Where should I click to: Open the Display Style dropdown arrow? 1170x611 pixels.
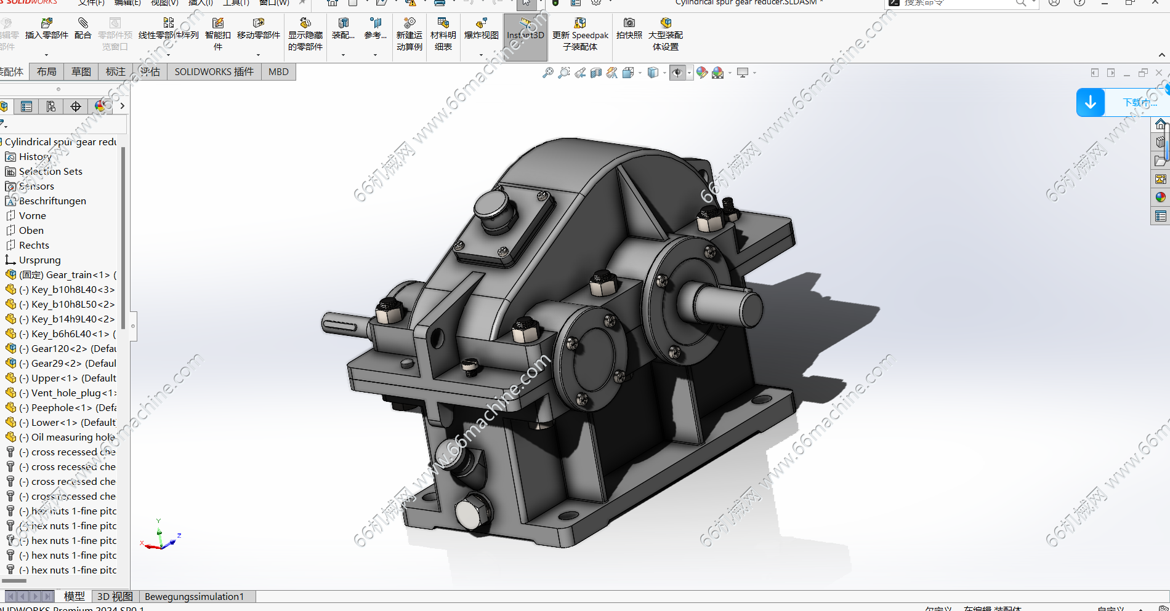coord(664,73)
